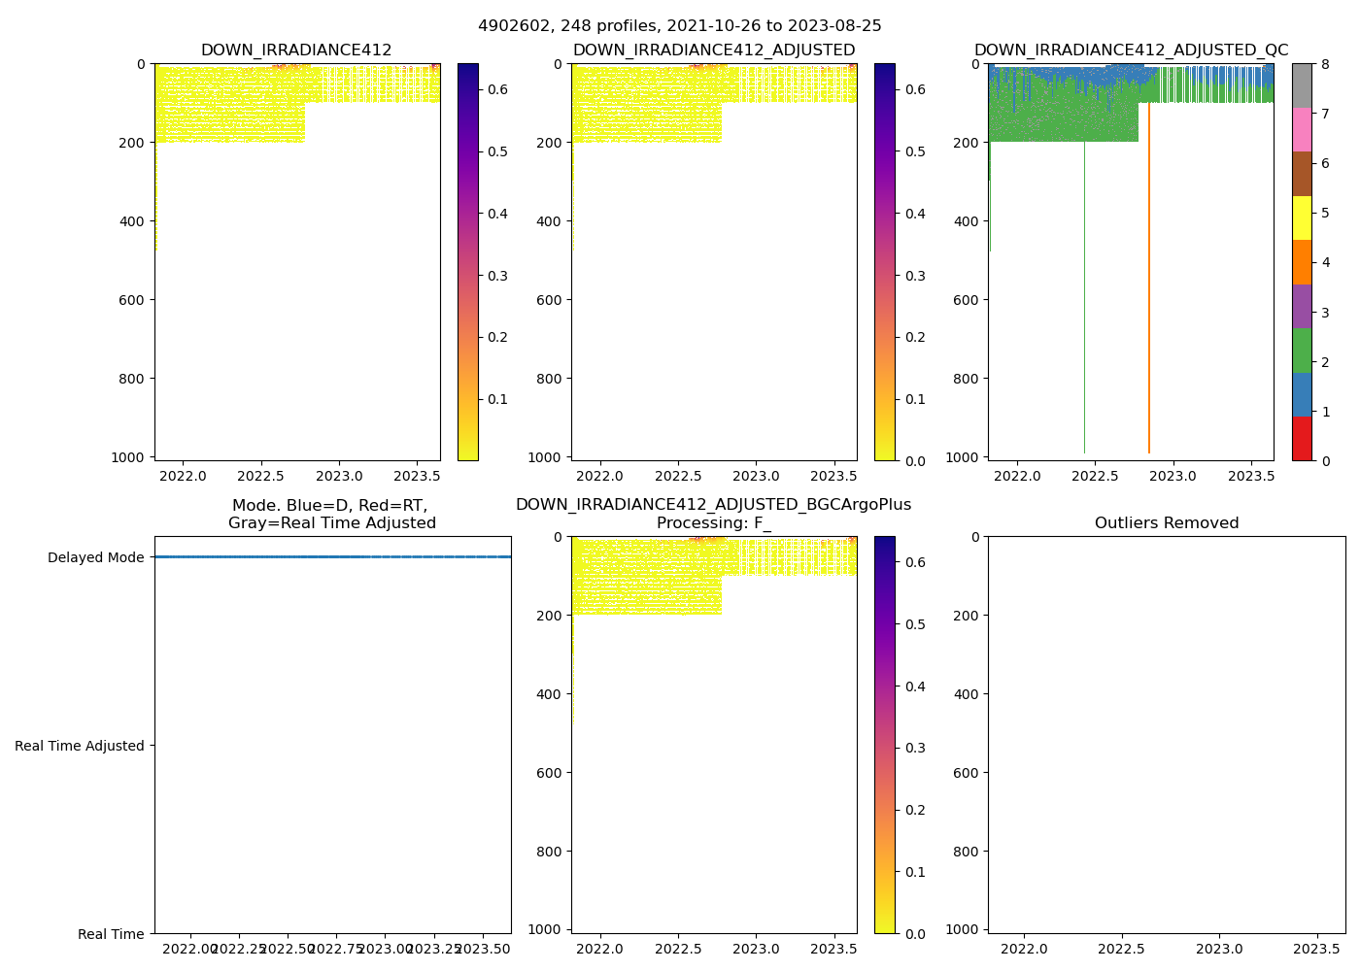Screen dimensions: 1360x971
Task: Click the orange segment in the QC colorbar
Action: point(1302,262)
